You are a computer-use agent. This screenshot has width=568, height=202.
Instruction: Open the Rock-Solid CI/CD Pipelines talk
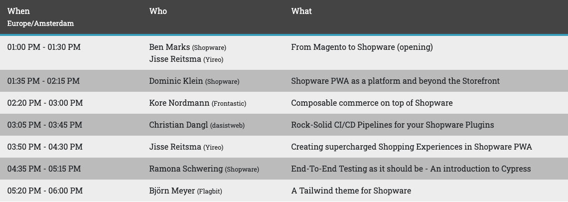click(x=392, y=125)
